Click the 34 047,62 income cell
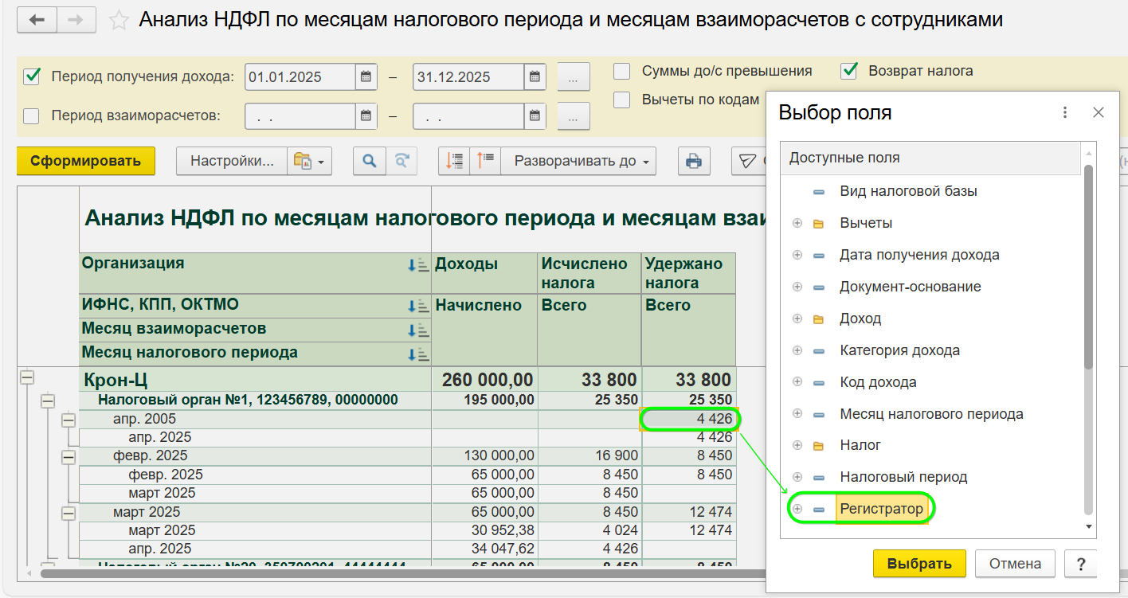The image size is (1128, 598). click(484, 549)
